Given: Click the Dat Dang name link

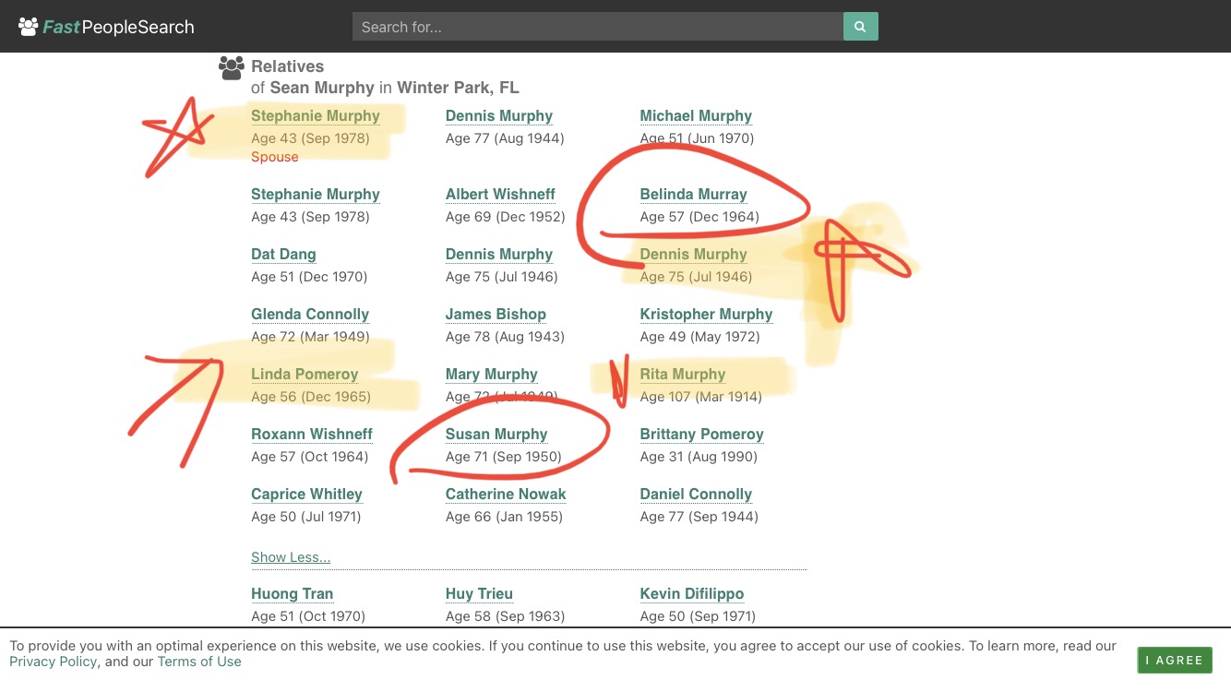Looking at the screenshot, I should [283, 255].
